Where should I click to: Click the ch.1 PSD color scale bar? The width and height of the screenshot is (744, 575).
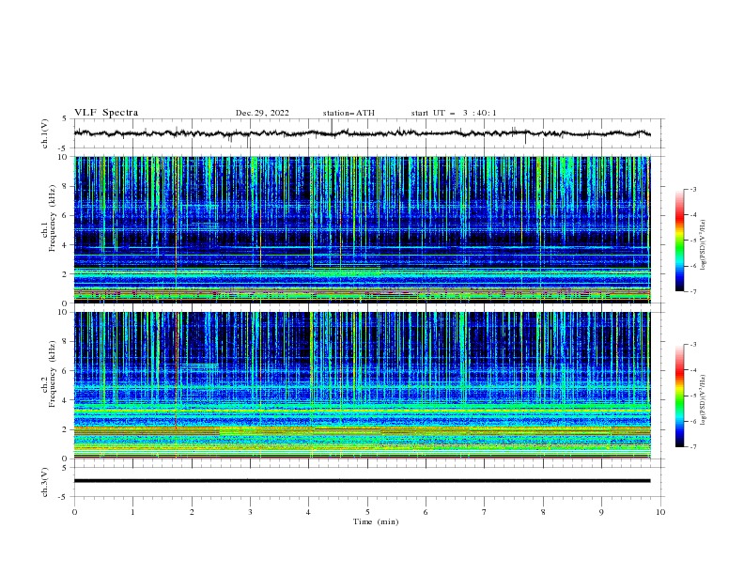pos(679,241)
